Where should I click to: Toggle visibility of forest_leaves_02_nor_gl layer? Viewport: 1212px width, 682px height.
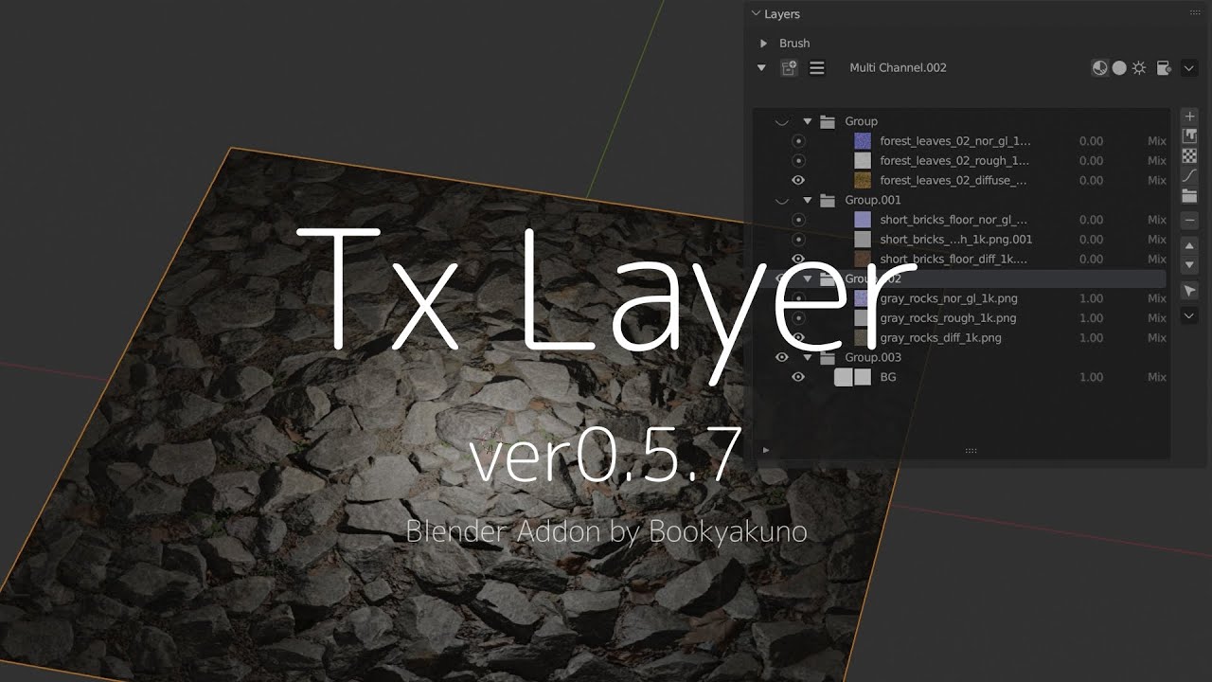[798, 140]
